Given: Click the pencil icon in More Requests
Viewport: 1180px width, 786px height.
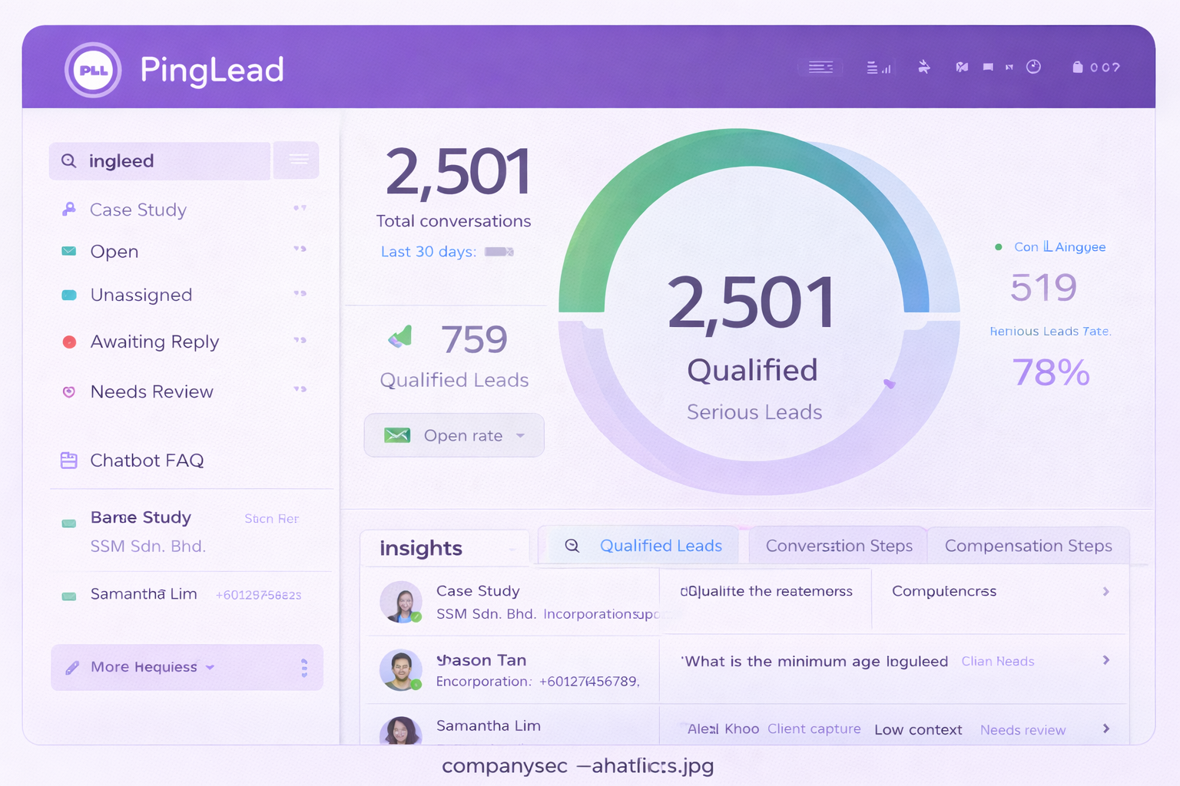Looking at the screenshot, I should click(72, 668).
